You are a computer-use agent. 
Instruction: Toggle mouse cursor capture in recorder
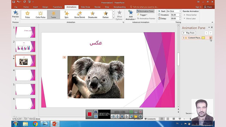coord(127,116)
